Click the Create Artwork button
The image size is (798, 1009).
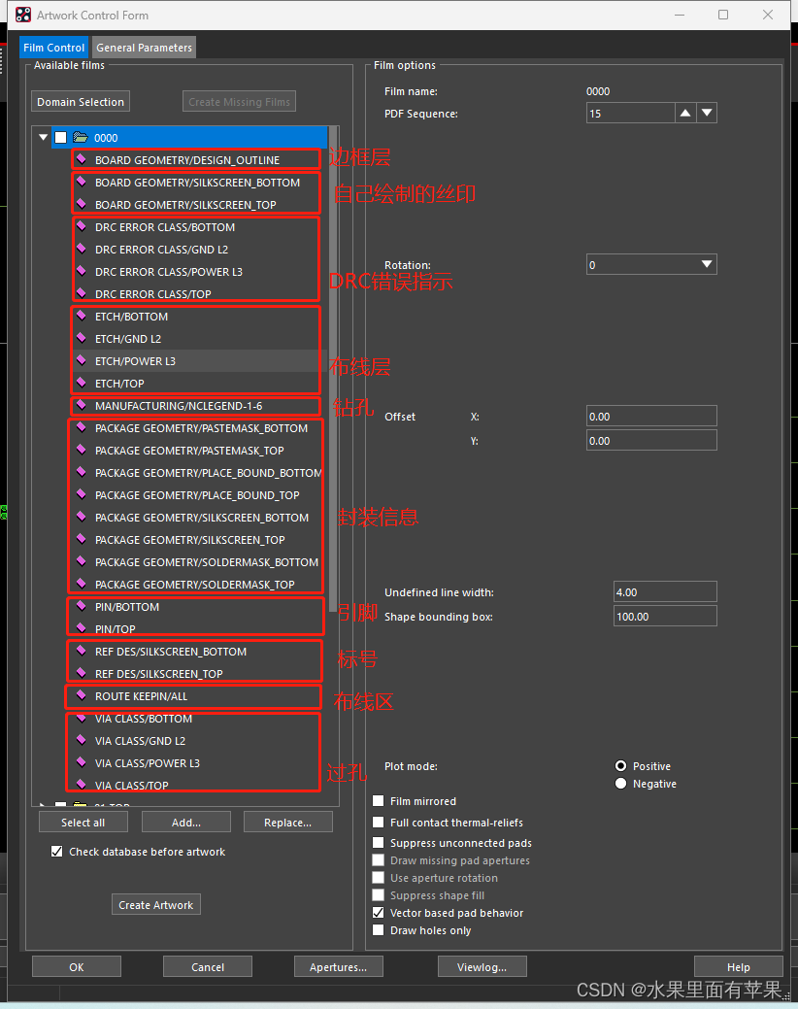pyautogui.click(x=155, y=904)
